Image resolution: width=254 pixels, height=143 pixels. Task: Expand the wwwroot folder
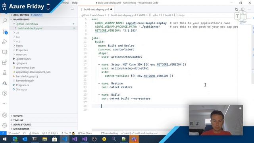point(43,54)
